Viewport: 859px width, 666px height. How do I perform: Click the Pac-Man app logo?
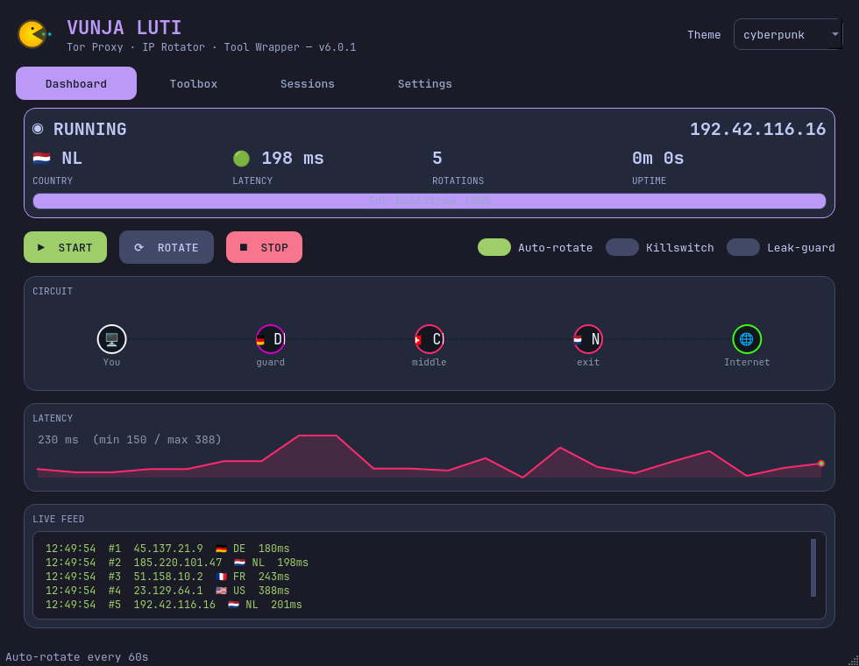[x=33, y=34]
